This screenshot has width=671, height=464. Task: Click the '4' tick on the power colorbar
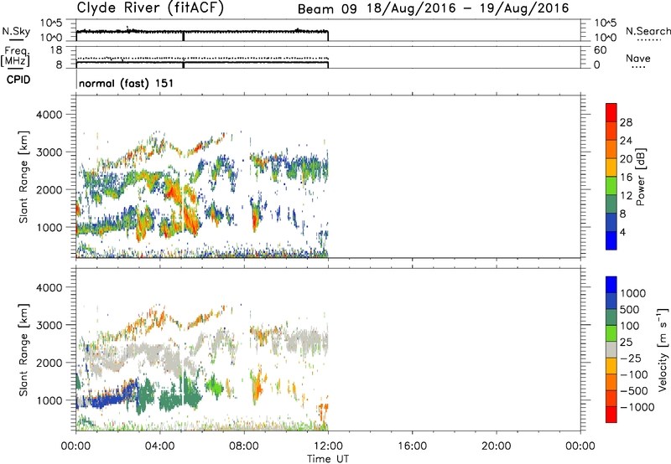tap(622, 232)
